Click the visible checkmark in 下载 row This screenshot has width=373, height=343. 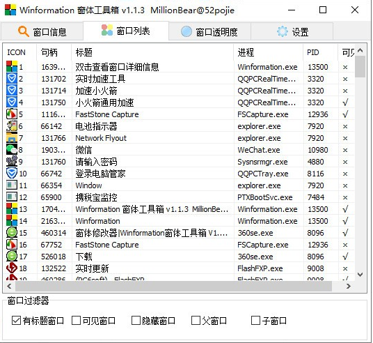(345, 257)
